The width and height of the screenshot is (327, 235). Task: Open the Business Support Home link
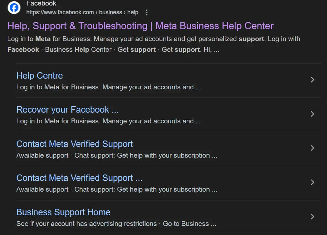(x=63, y=212)
